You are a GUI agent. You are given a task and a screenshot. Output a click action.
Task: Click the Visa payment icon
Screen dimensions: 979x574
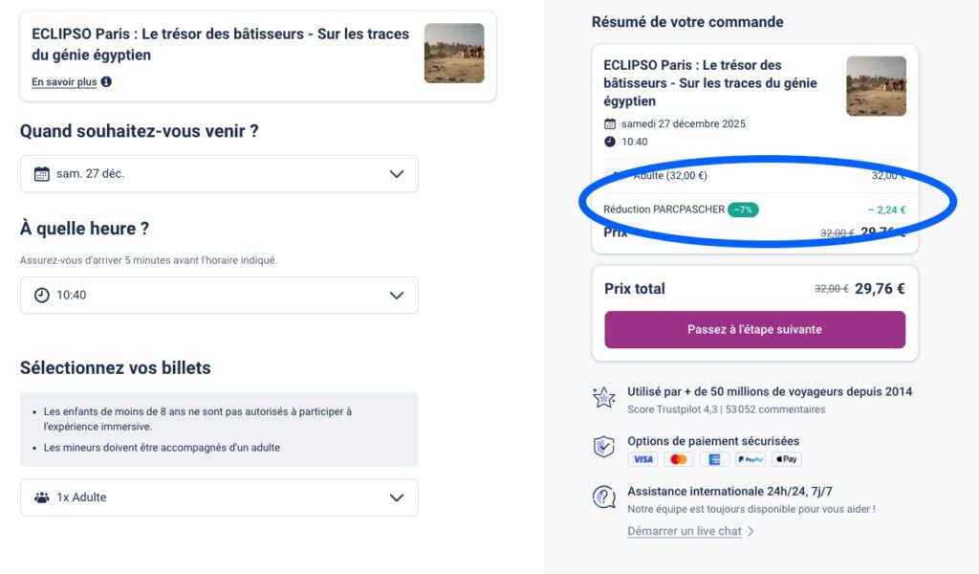point(642,459)
